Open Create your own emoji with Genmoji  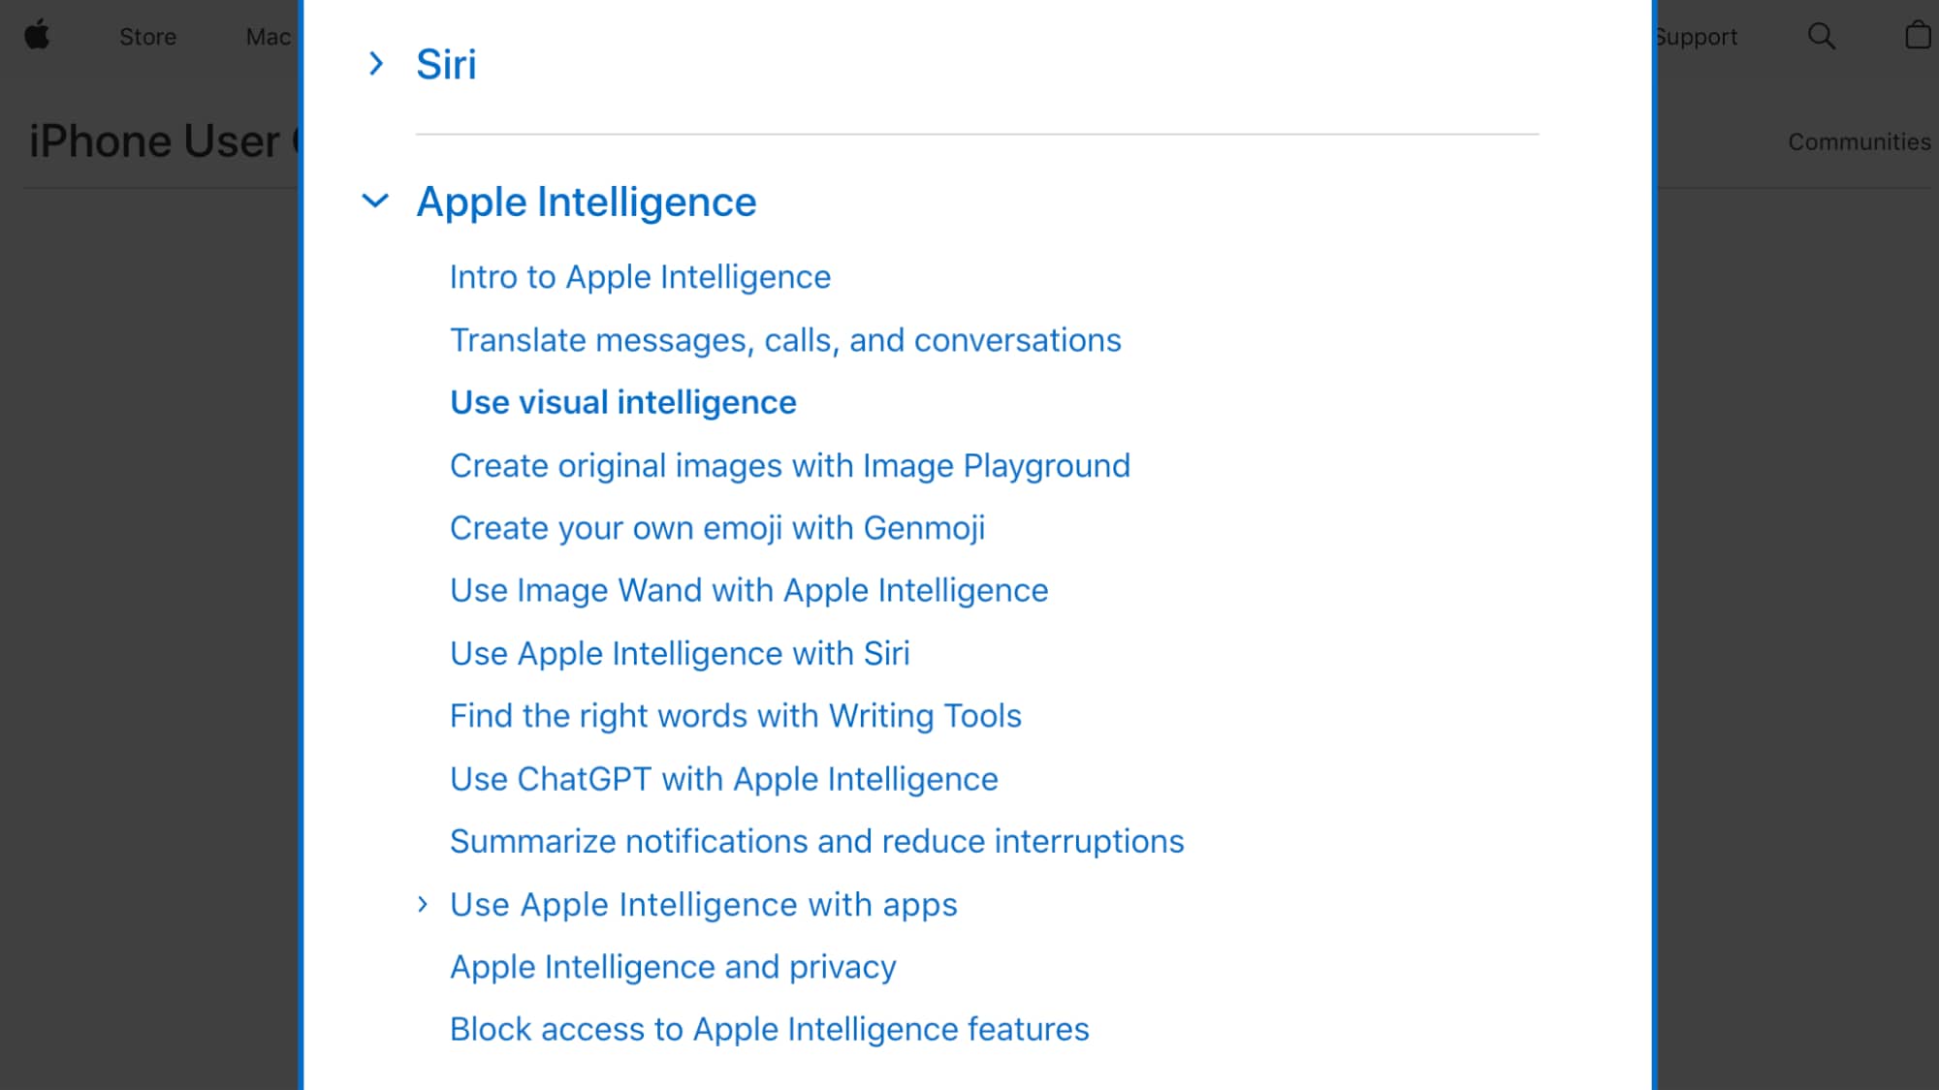(x=717, y=528)
